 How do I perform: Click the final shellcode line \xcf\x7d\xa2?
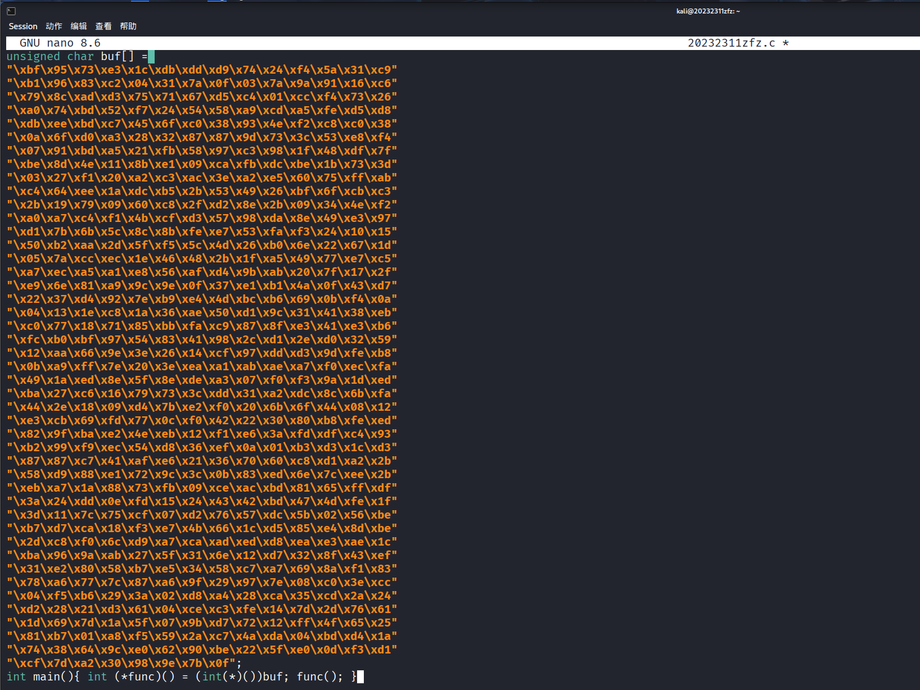(x=124, y=664)
